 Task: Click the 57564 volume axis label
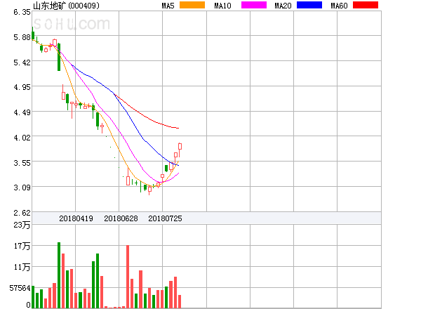[20, 288]
